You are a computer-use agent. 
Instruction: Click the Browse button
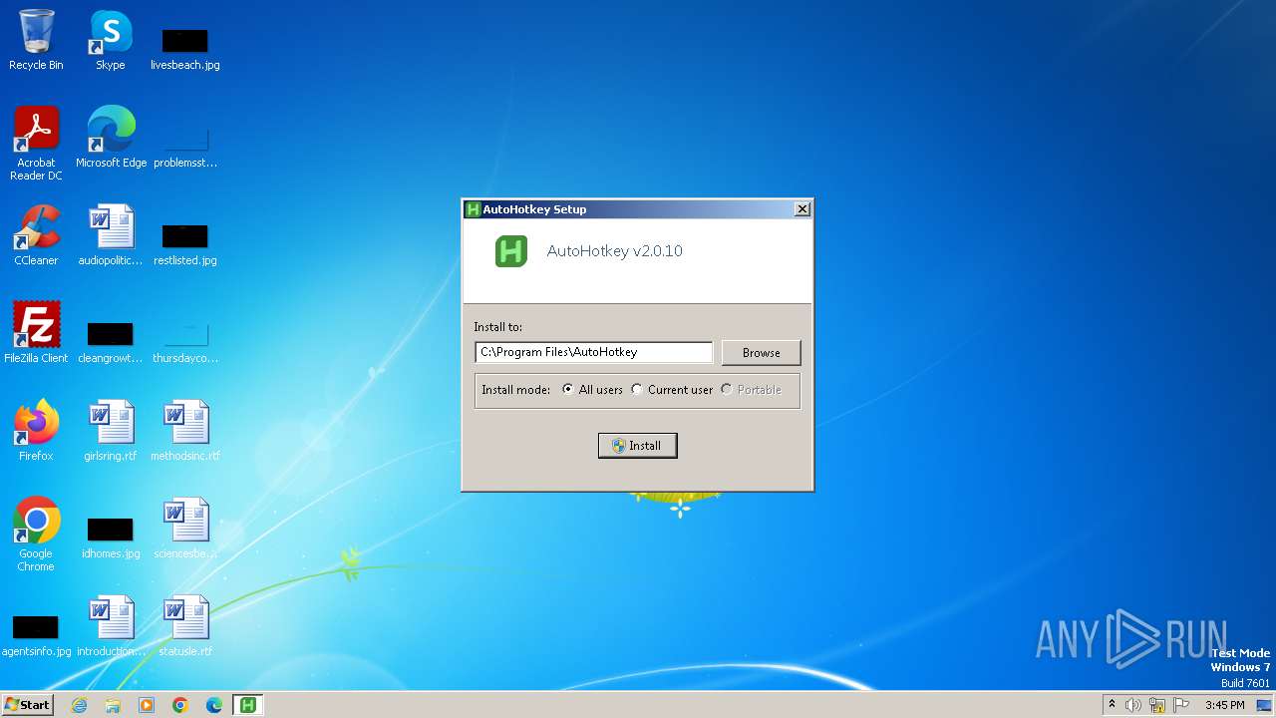(761, 353)
